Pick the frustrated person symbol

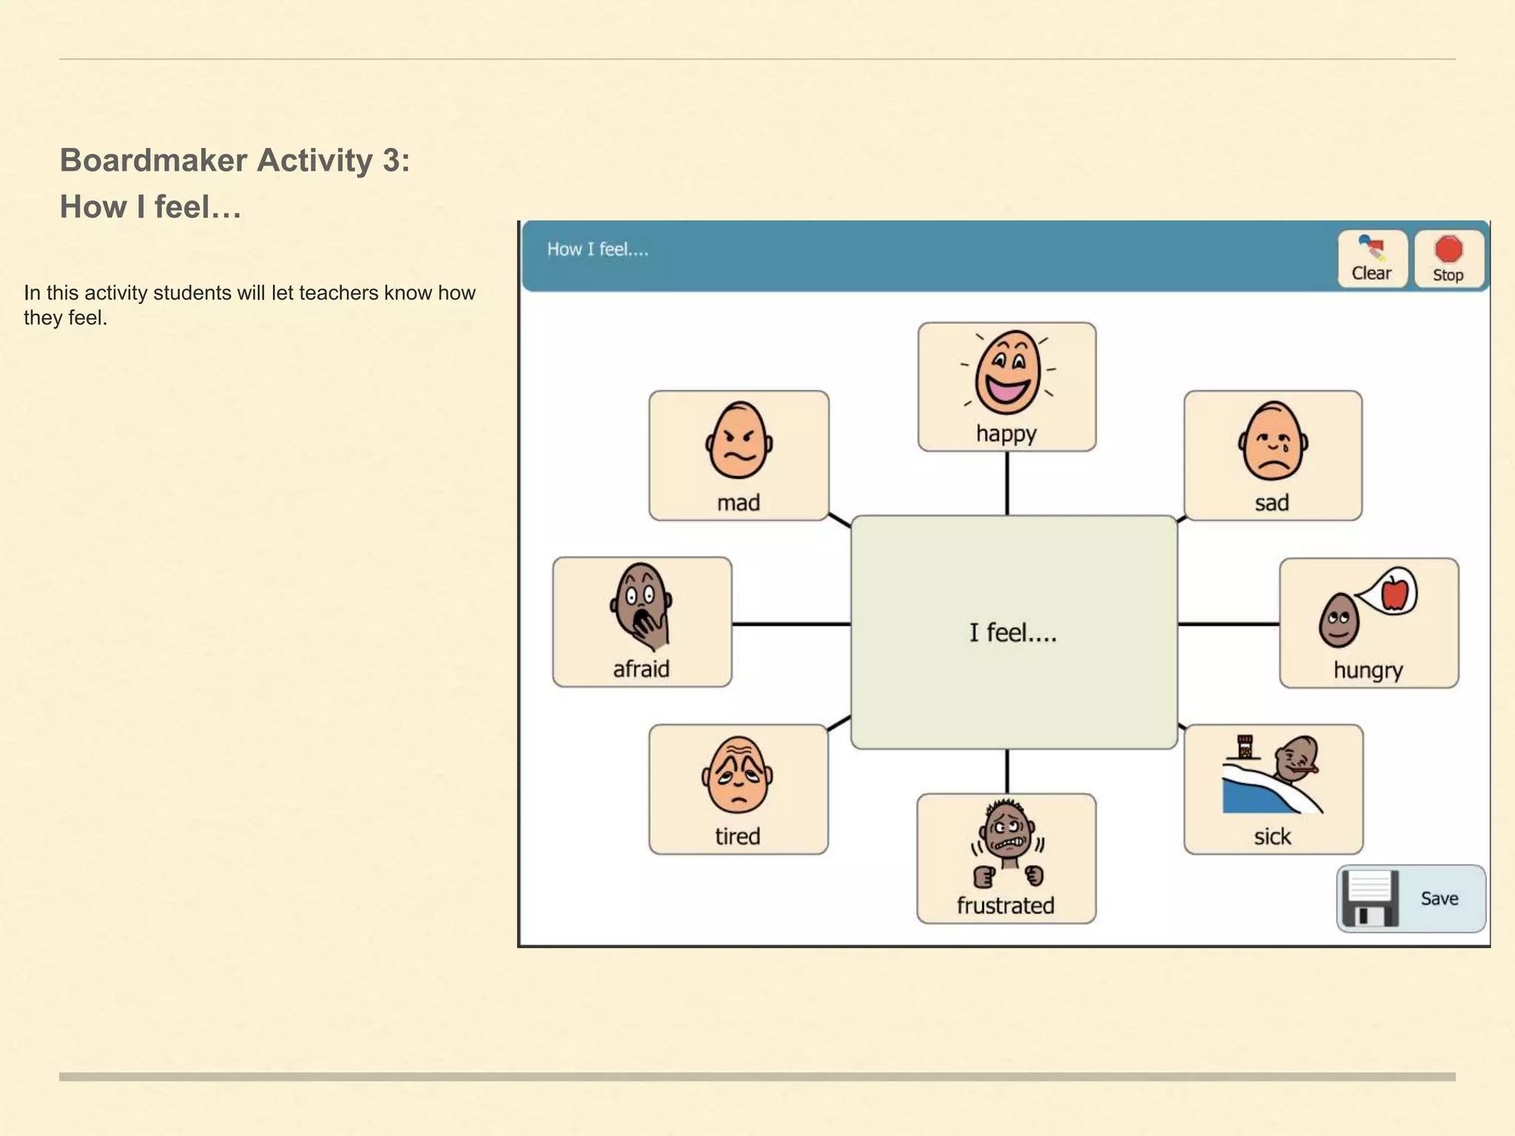pos(1006,845)
